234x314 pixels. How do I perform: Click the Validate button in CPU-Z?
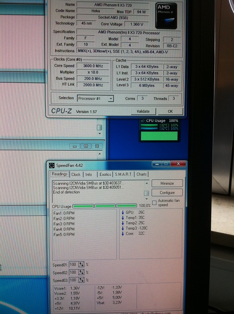pyautogui.click(x=143, y=111)
